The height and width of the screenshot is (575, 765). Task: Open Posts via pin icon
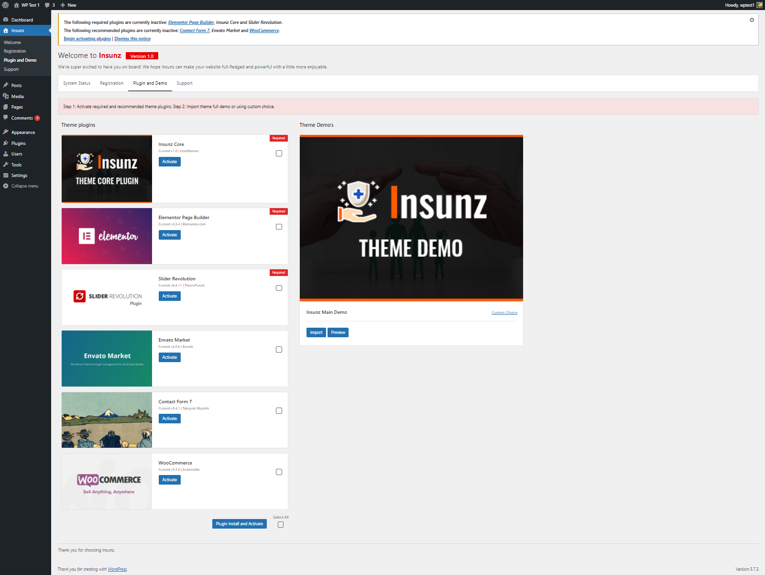pos(6,85)
